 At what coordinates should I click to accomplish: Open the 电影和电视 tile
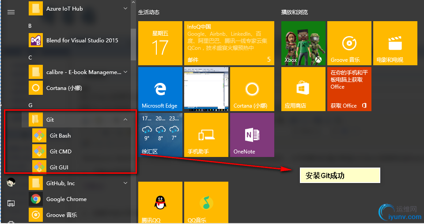pyautogui.click(x=395, y=43)
